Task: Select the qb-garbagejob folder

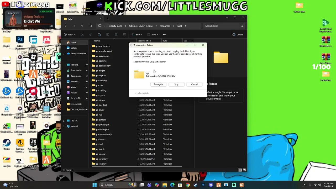Action: click(x=102, y=125)
